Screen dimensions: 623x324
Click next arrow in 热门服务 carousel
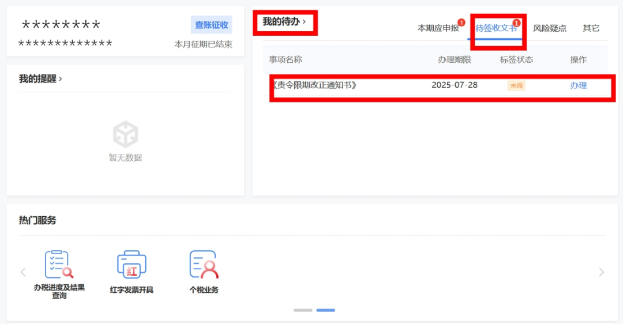coord(602,272)
